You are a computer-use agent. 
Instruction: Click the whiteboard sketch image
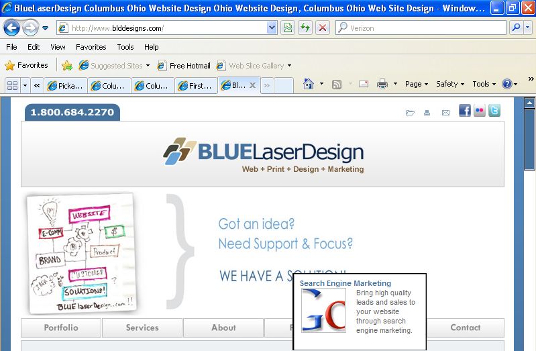click(82, 253)
